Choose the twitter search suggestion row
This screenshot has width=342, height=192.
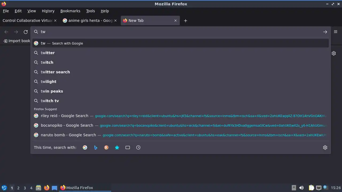coord(181,72)
